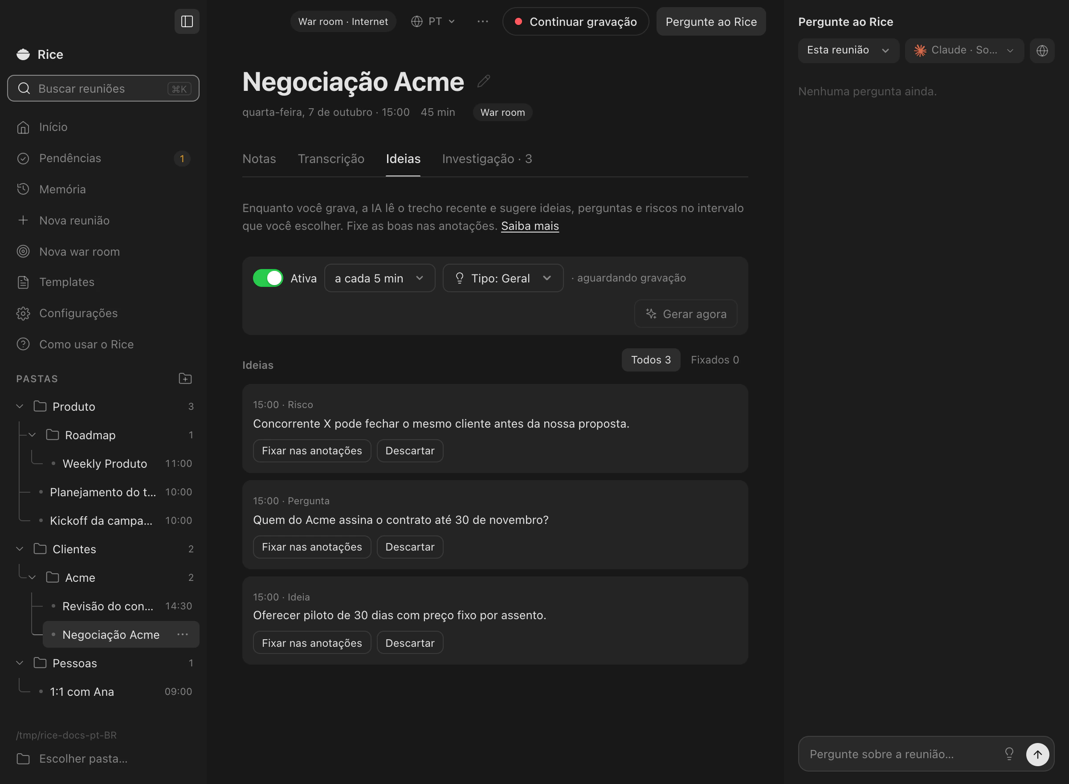The height and width of the screenshot is (784, 1069).
Task: Click the lightbulb icon in the question box
Action: 1009,754
